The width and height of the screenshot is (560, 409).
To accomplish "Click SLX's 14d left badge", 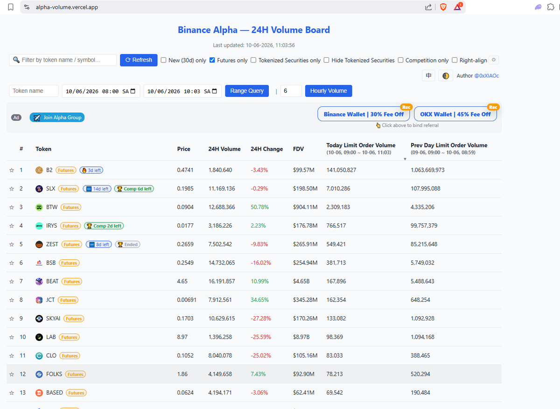I will pyautogui.click(x=97, y=189).
